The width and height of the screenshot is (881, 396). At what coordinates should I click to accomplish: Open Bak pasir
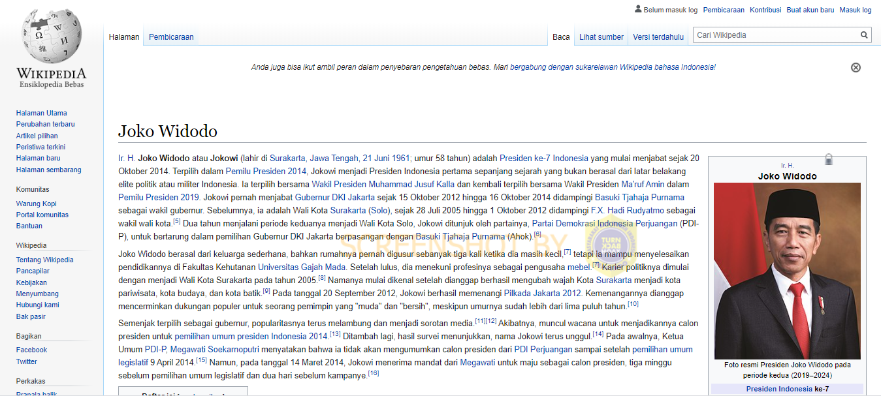[x=31, y=316]
